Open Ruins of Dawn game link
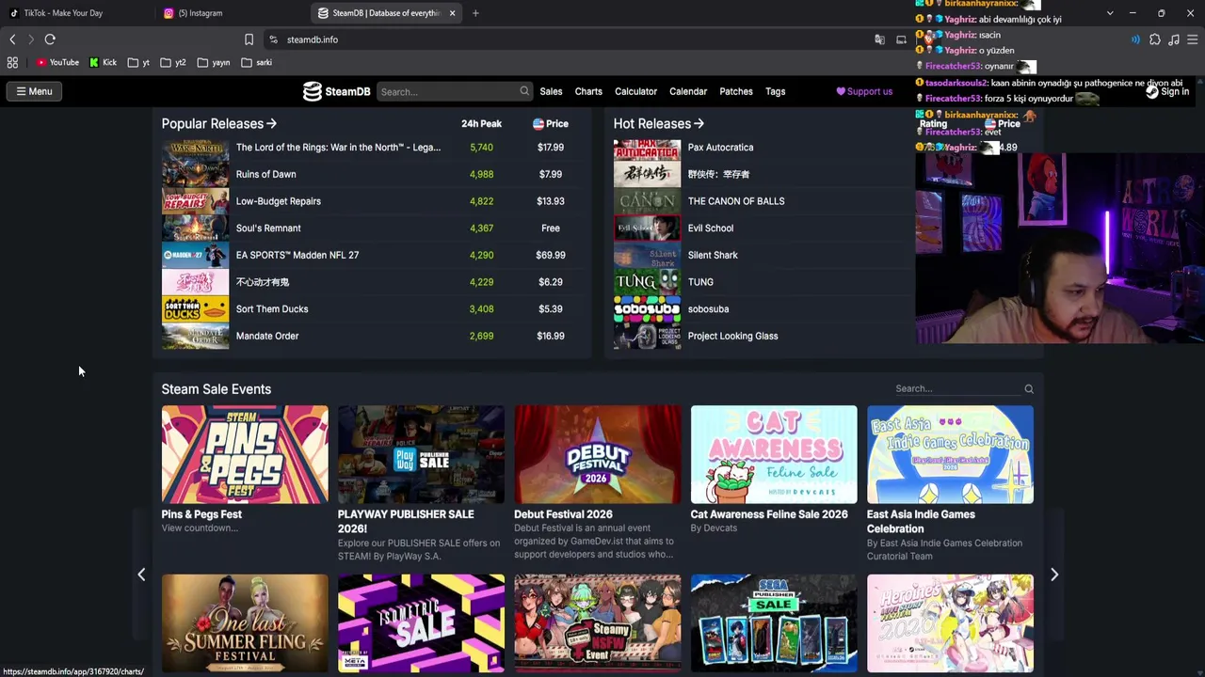The image size is (1205, 677). (x=265, y=174)
